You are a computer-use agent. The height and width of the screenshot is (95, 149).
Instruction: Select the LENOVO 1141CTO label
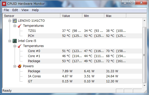tap(31, 21)
